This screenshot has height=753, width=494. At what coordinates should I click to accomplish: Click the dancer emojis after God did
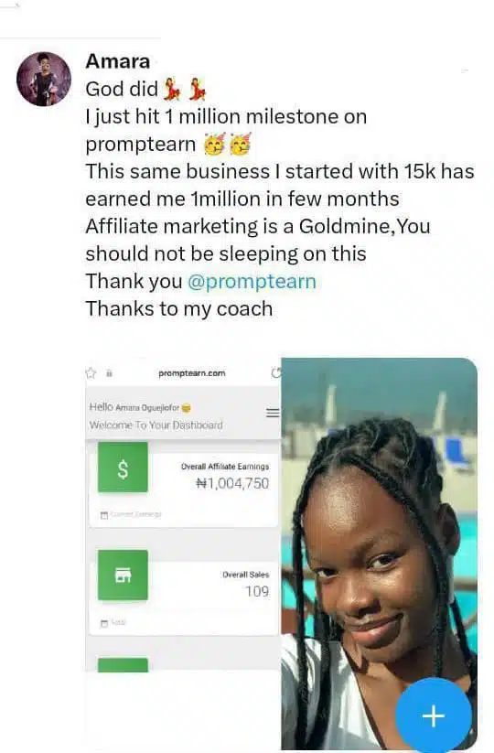coord(185,89)
